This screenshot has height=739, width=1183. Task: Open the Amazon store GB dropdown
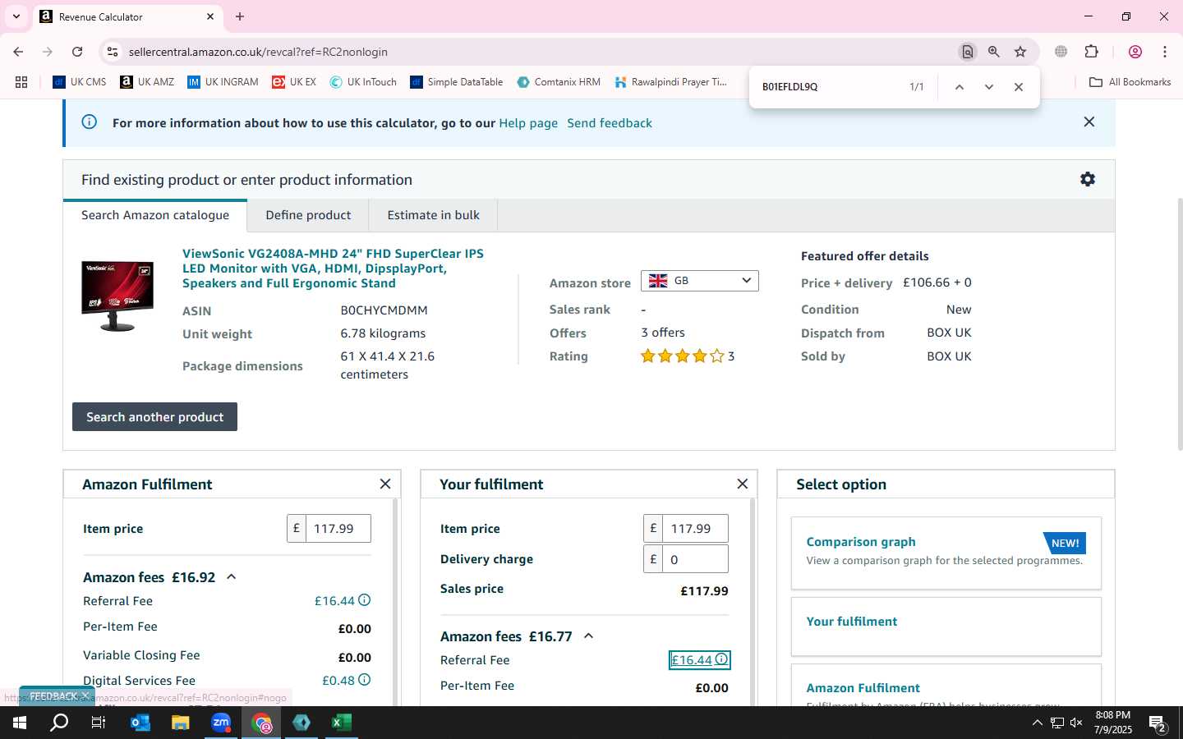[x=700, y=281]
